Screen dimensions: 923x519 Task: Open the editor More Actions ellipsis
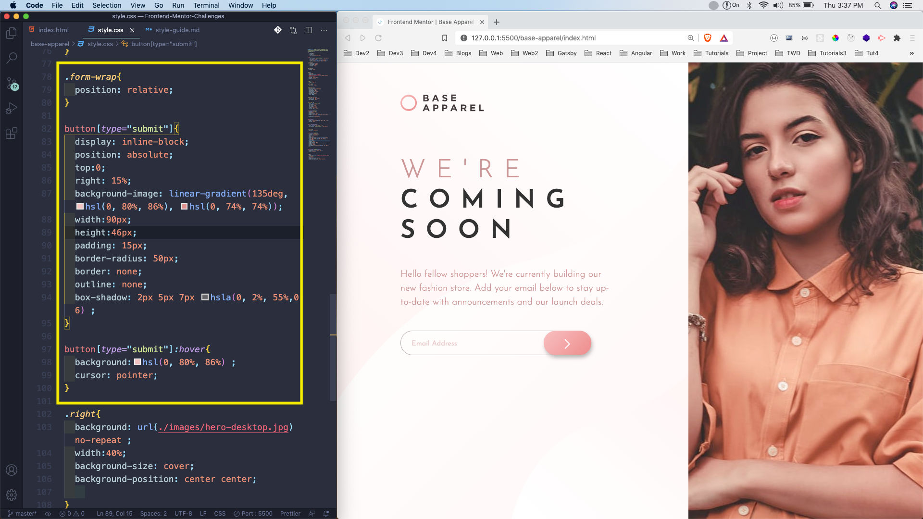[324, 30]
